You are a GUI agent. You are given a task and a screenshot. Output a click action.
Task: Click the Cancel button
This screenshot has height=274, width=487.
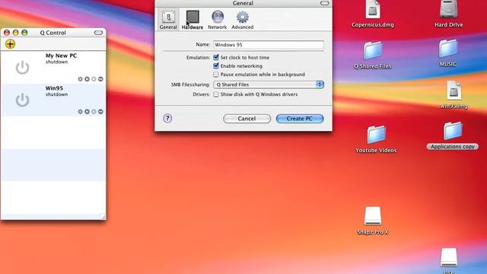click(x=247, y=119)
